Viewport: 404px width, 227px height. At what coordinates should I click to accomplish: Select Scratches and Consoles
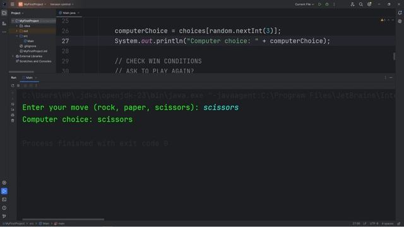33,61
